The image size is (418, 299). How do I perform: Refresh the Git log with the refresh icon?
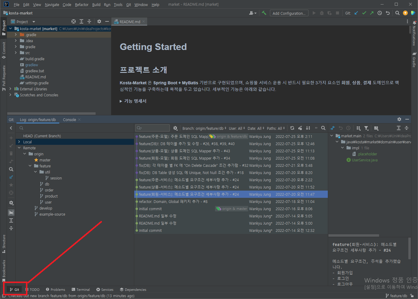pos(292,128)
